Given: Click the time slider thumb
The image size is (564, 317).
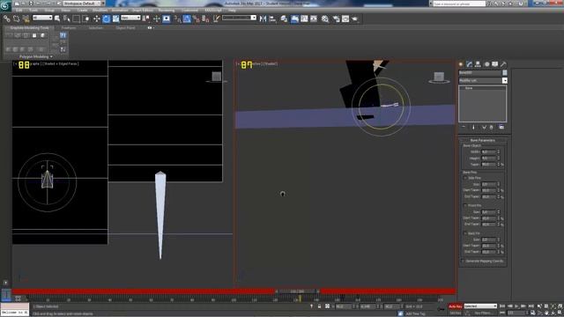Looking at the screenshot, I should tap(298, 291).
